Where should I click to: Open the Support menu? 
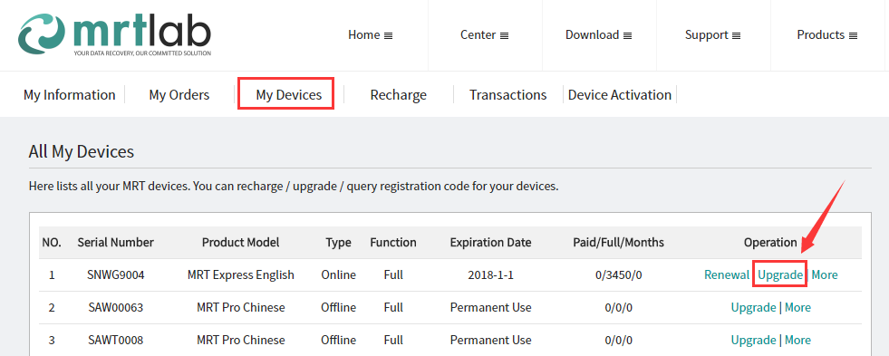[712, 35]
